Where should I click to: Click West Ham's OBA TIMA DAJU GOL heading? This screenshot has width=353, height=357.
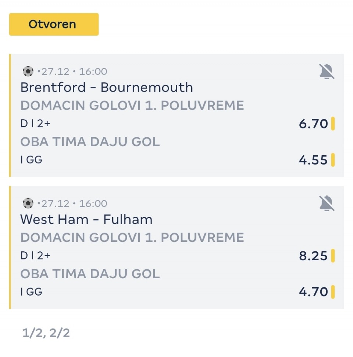(x=90, y=274)
